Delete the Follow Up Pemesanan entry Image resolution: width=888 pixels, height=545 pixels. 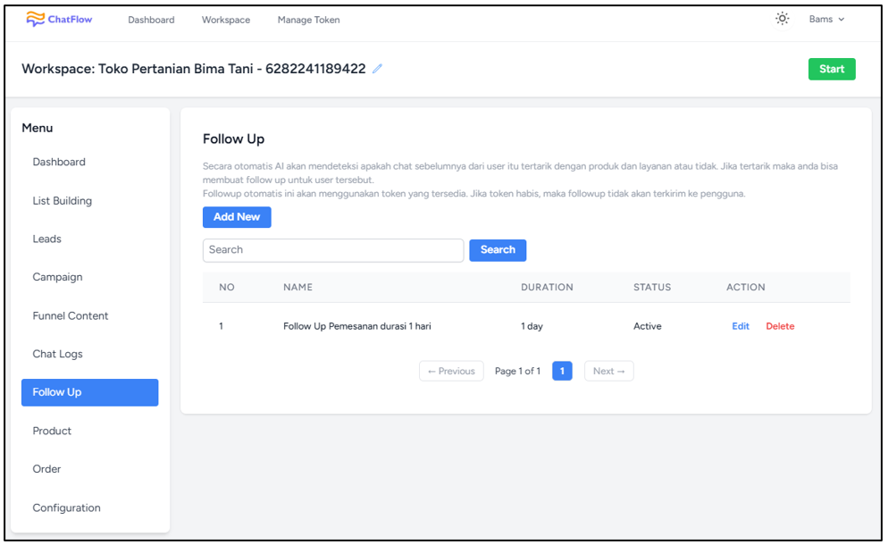(x=780, y=326)
